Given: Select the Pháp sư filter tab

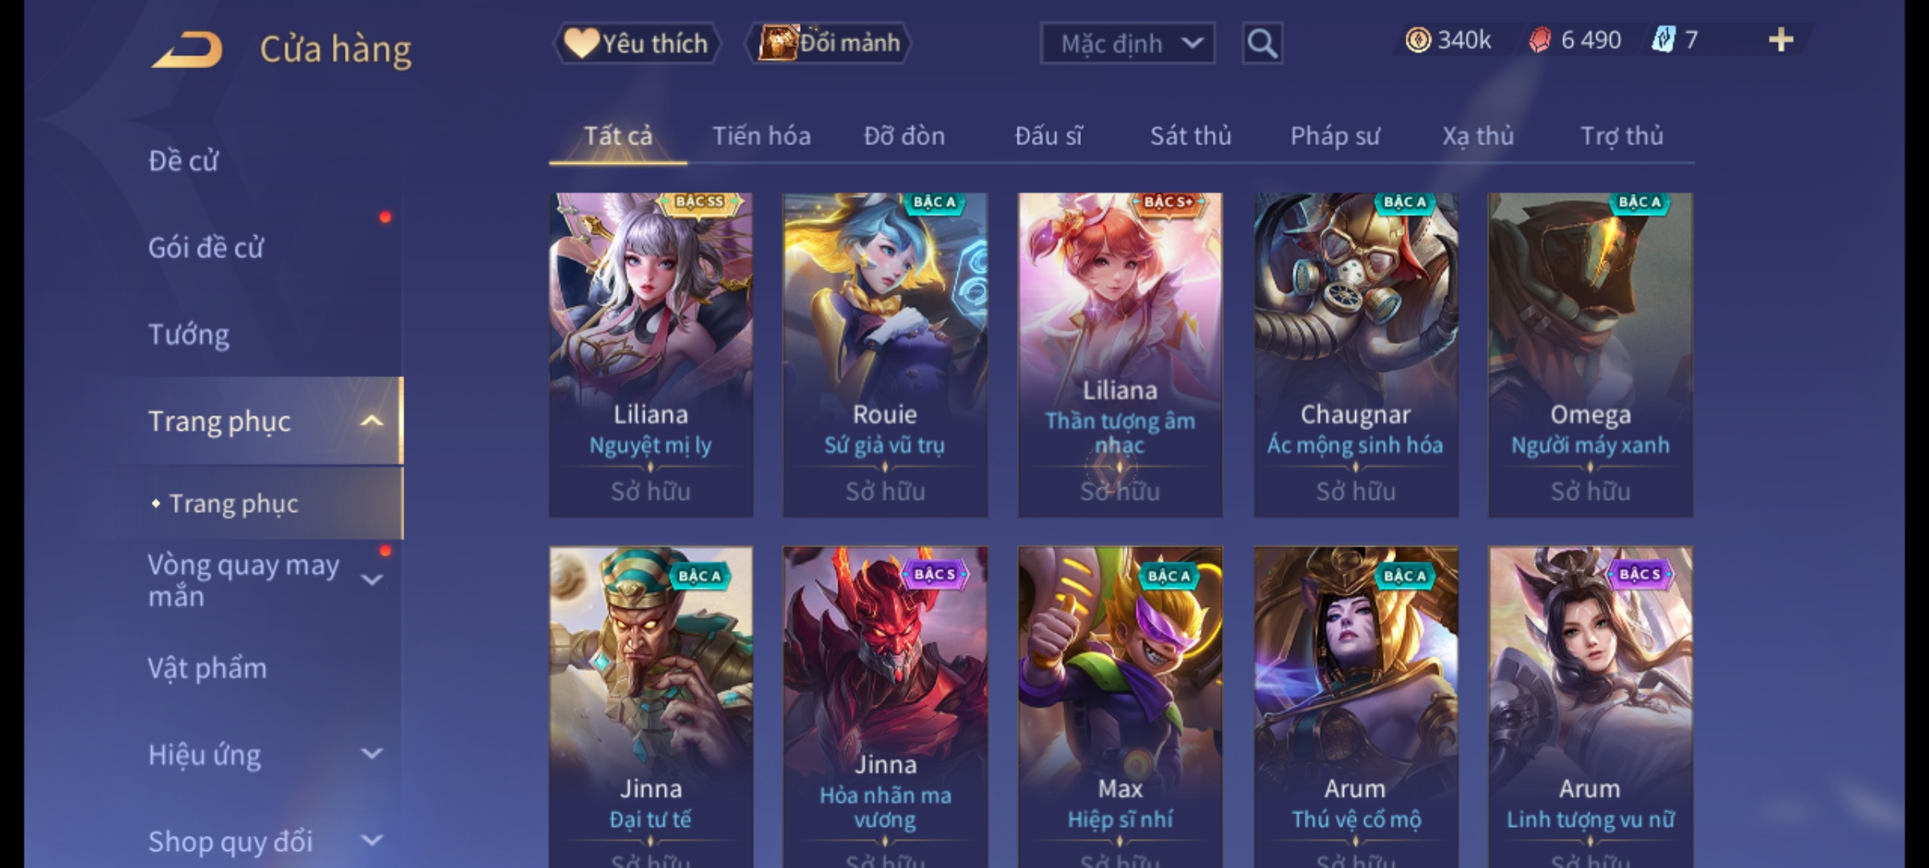Looking at the screenshot, I should [x=1335, y=136].
